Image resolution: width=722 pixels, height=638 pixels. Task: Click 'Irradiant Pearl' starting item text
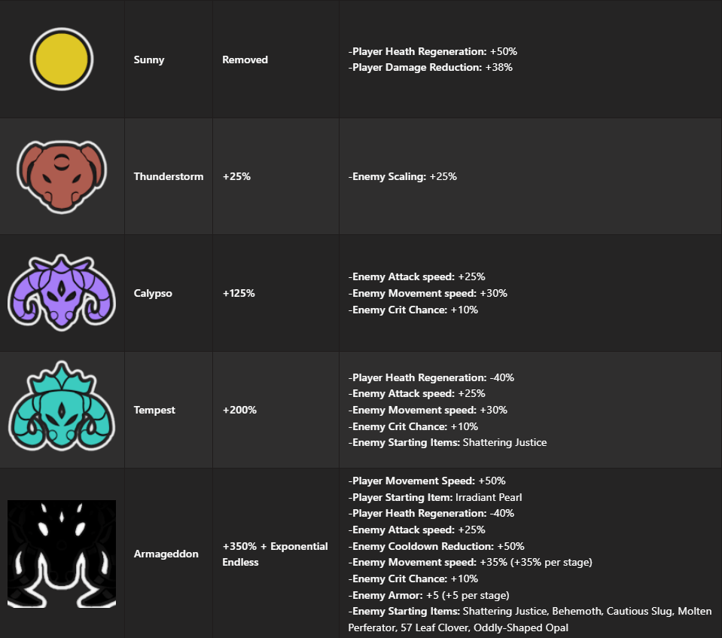[489, 497]
